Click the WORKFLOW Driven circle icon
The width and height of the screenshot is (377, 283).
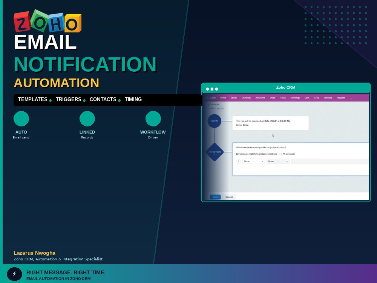pos(153,118)
